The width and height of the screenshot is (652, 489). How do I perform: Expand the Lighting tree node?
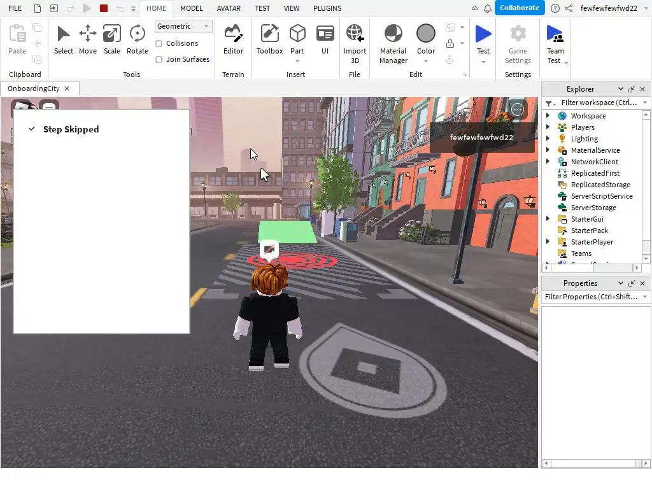(548, 138)
